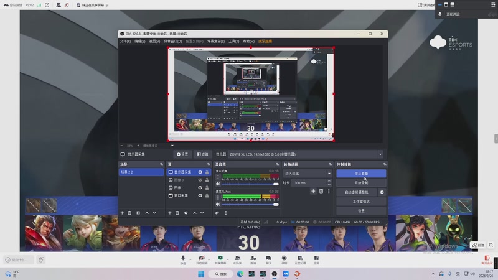
Task: Open source properties 设置 button in source toolbar
Action: 182,154
